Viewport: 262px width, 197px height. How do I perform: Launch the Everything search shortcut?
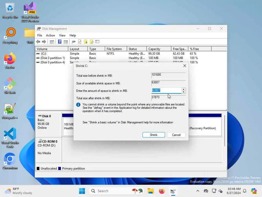click(10, 36)
